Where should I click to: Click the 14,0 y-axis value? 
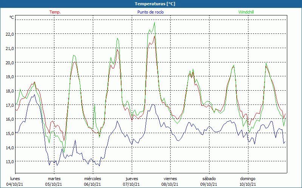click(10, 147)
